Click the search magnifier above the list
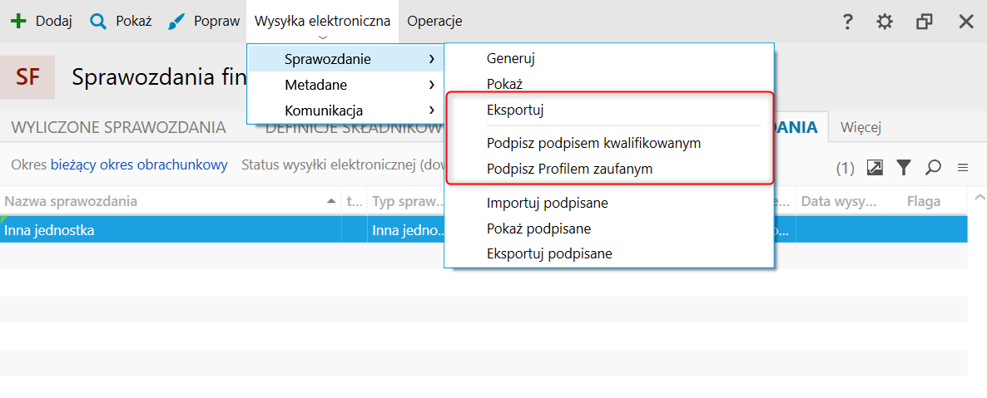 (x=933, y=167)
